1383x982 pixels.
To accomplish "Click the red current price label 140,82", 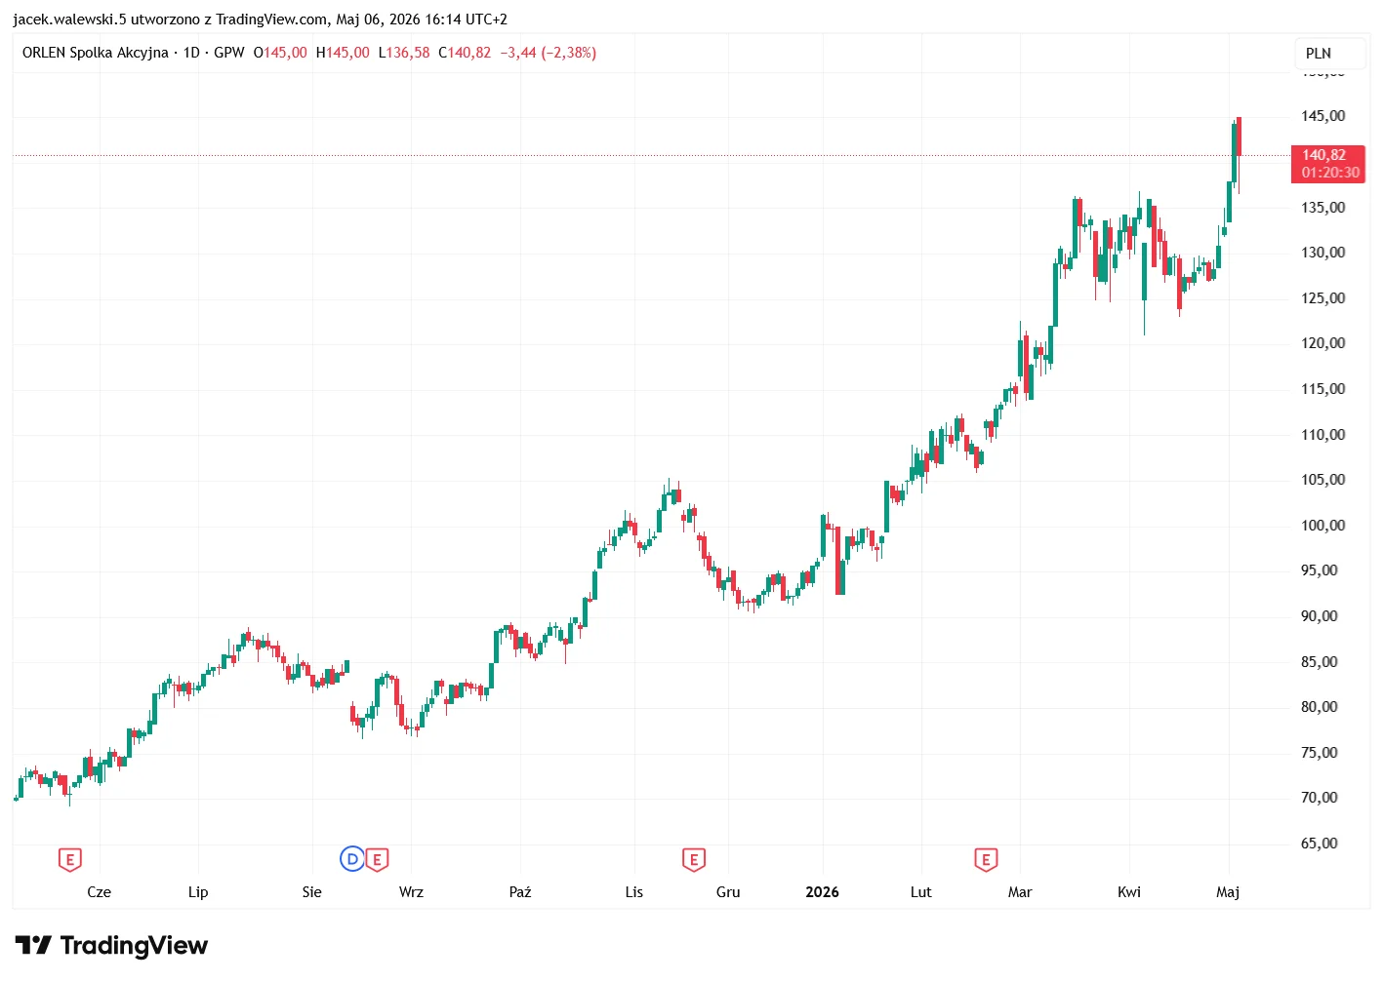I will (1323, 155).
